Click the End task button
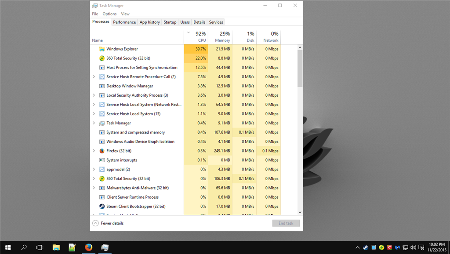Viewport: 450px width, 254px height. pos(286,223)
